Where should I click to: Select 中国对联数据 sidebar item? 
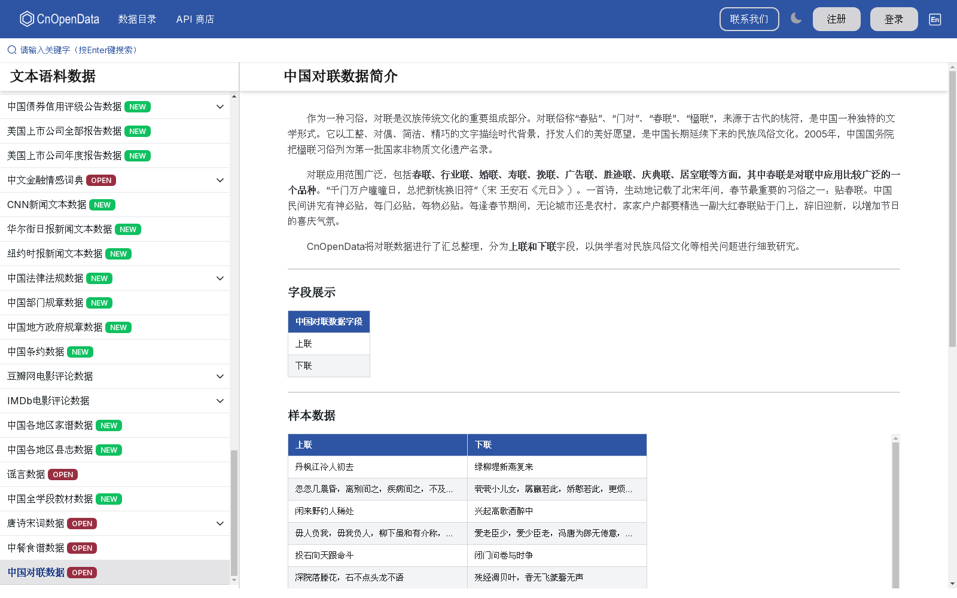point(115,572)
